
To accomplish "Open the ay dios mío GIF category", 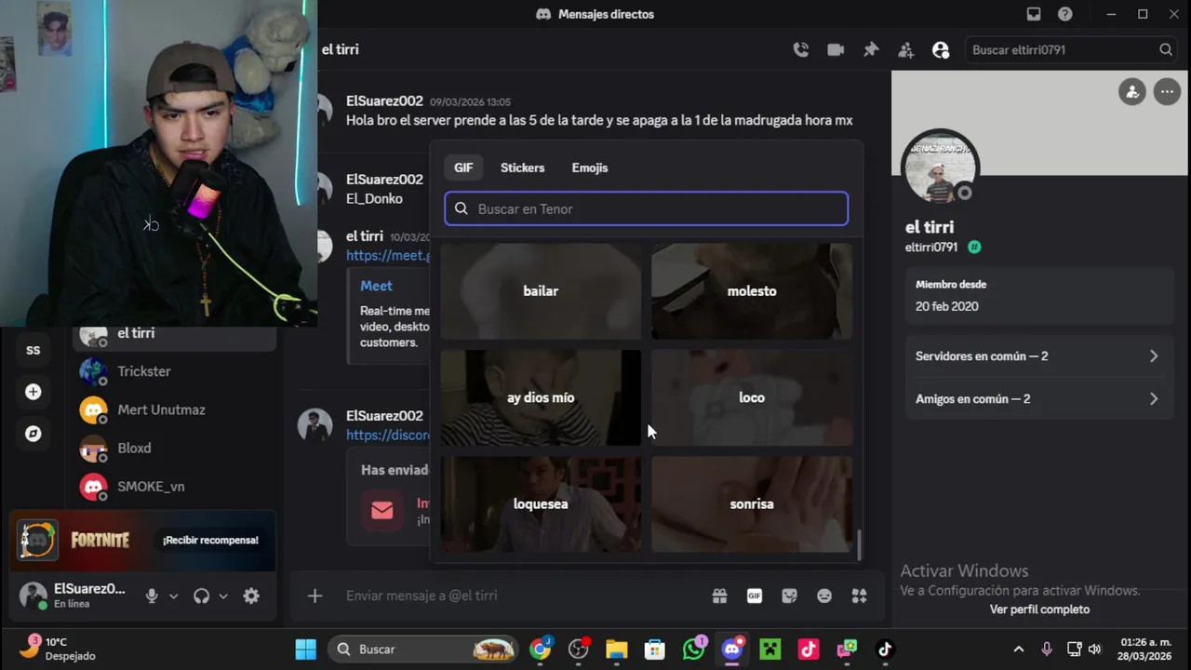I will tap(541, 397).
